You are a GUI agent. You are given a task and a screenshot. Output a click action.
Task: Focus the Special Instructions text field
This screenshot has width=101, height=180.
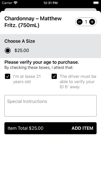click(50, 106)
